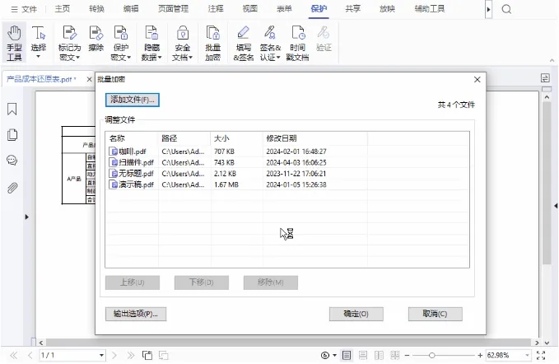
Task: Click the Add Files (添加文件) button
Action: coord(132,100)
